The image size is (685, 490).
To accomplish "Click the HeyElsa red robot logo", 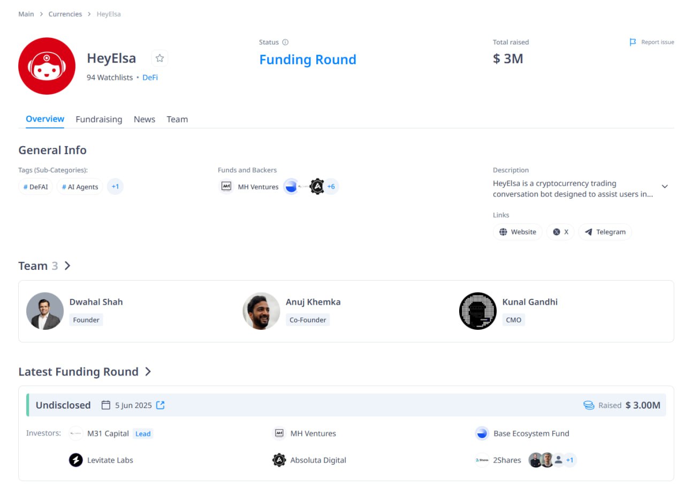I will (x=47, y=66).
